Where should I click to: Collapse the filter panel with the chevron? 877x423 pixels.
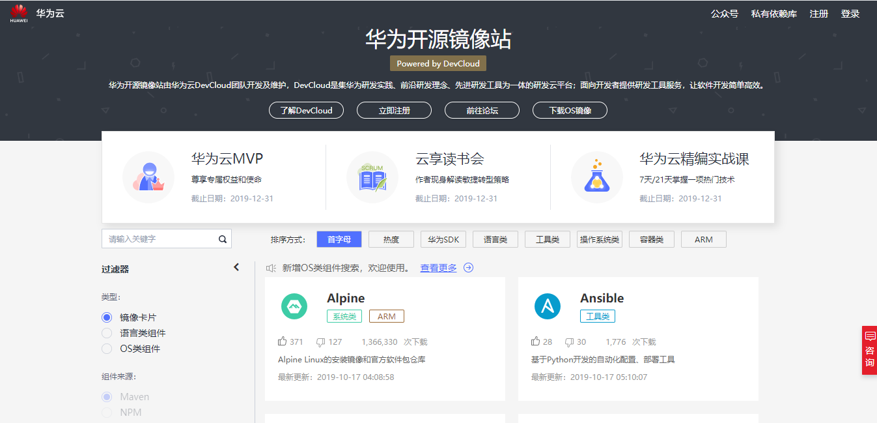(x=236, y=267)
